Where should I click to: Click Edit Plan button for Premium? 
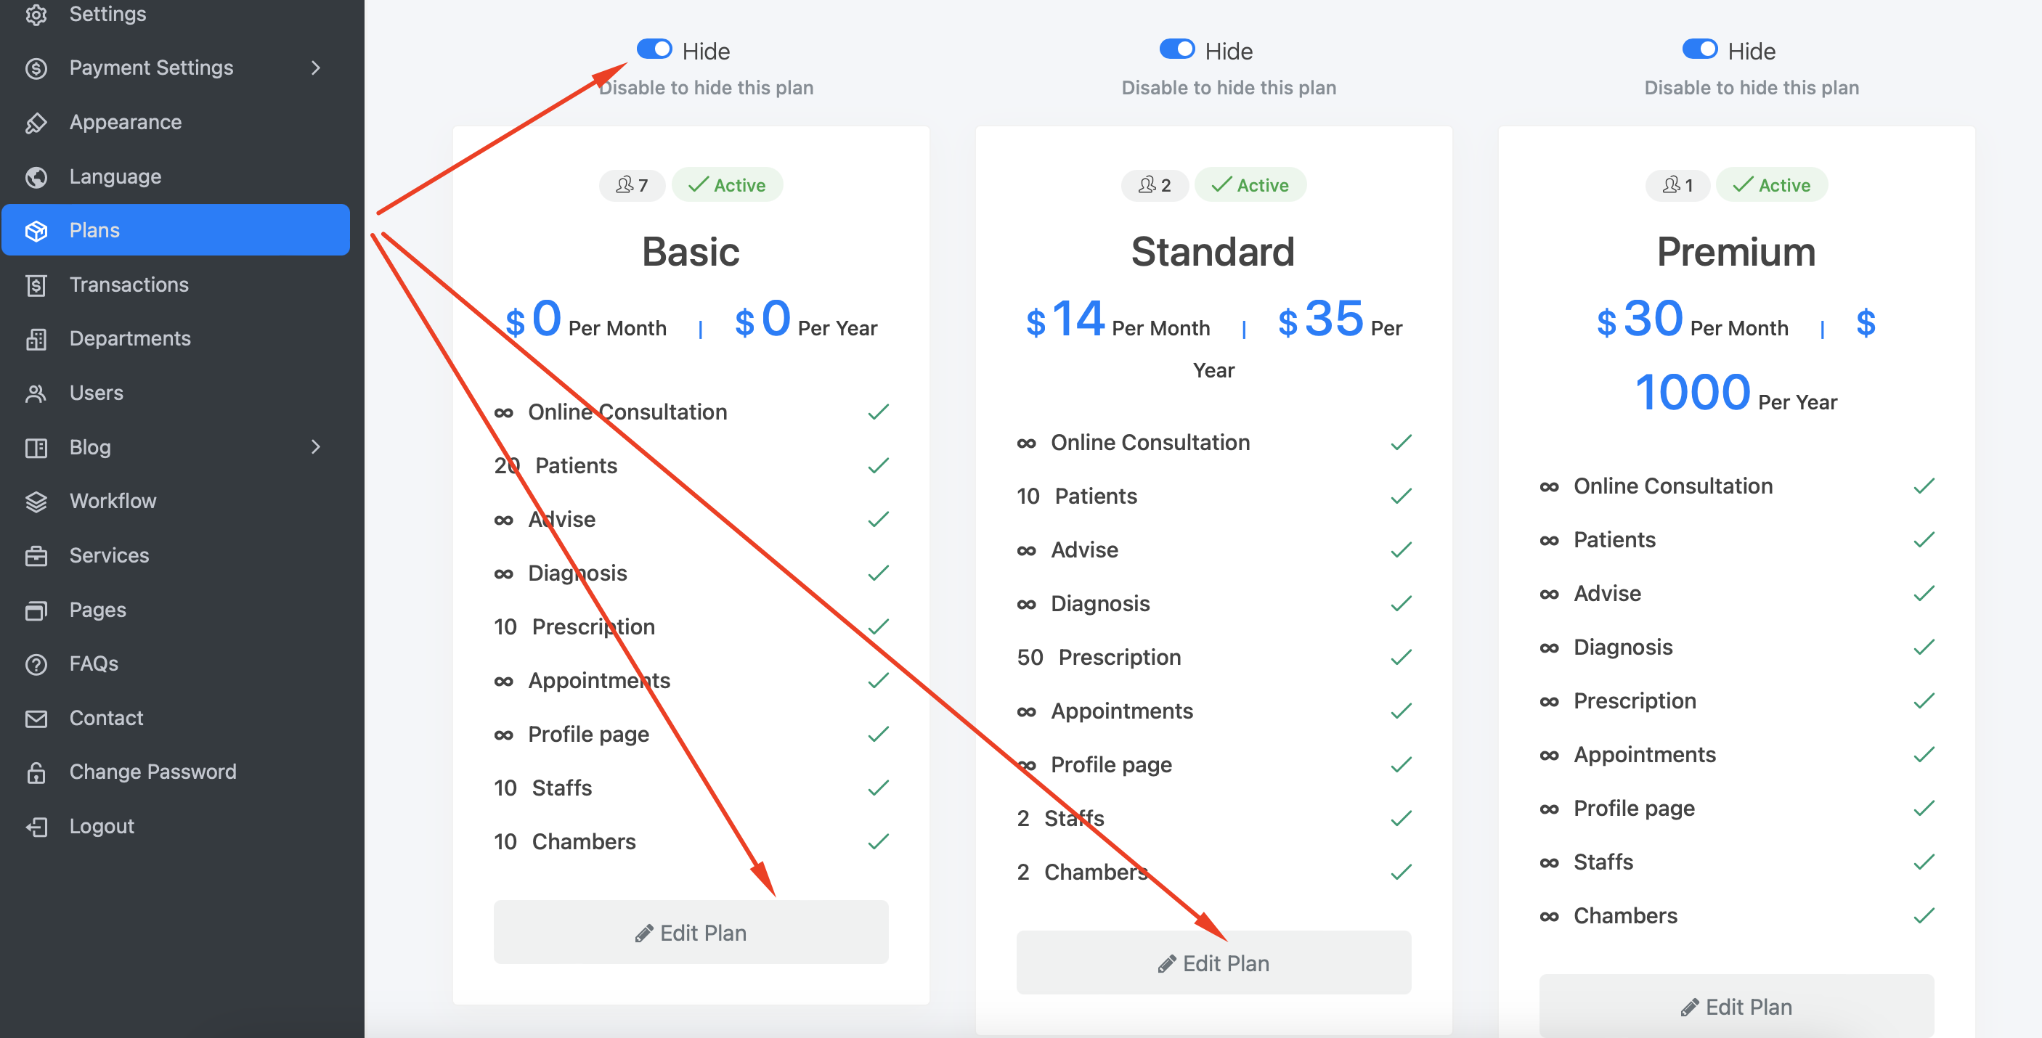(1736, 1006)
